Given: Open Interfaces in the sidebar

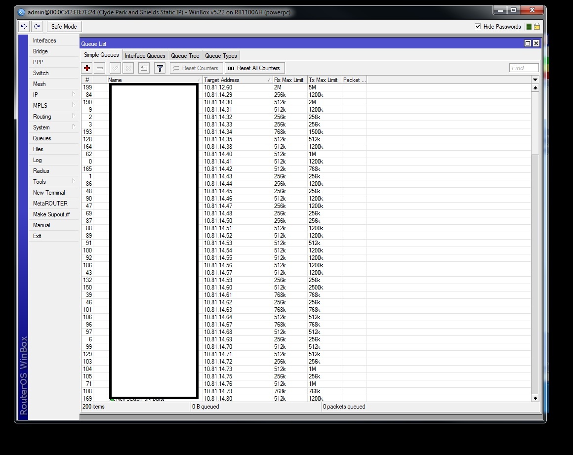Looking at the screenshot, I should click(x=54, y=41).
